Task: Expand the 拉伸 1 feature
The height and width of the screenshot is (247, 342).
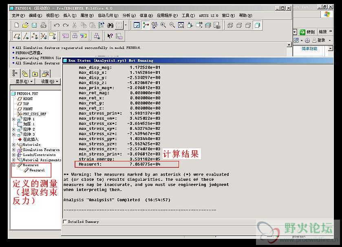Action: click(13, 119)
